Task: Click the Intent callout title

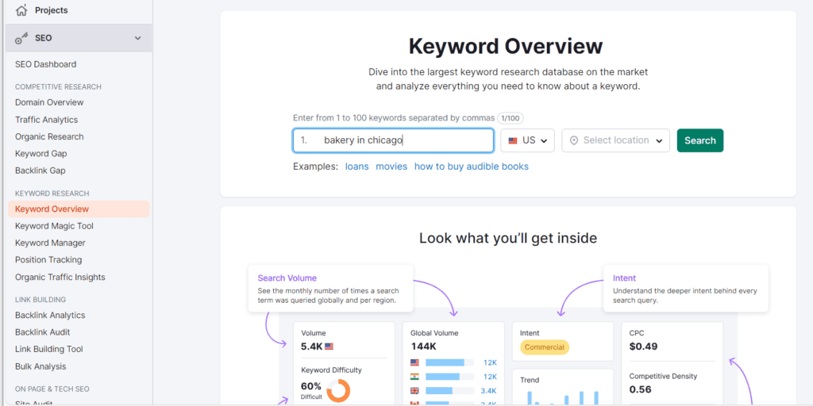Action: click(624, 278)
